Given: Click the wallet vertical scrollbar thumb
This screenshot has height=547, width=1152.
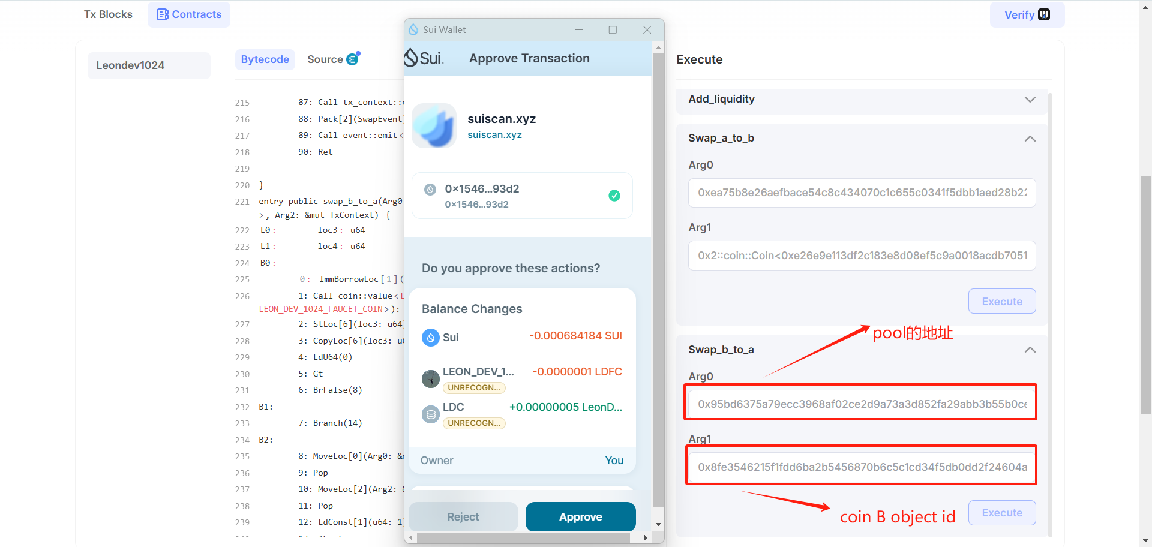Looking at the screenshot, I should click(x=658, y=280).
